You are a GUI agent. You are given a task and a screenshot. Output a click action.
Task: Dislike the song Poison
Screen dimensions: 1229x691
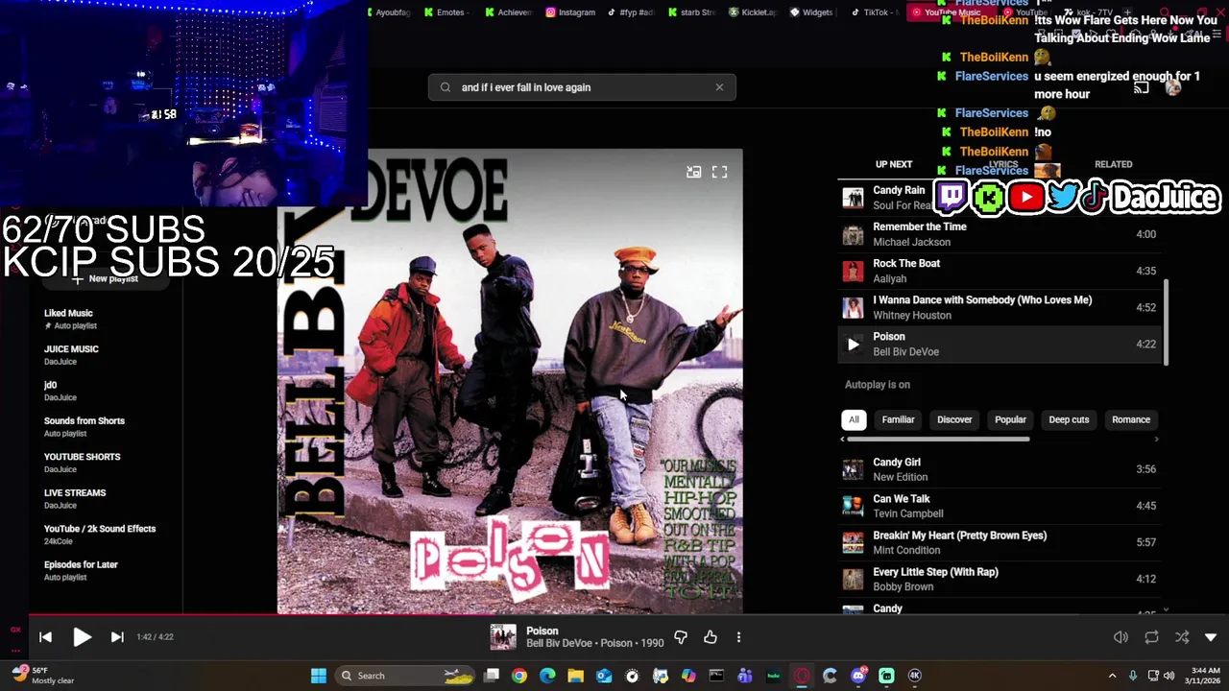coord(681,637)
